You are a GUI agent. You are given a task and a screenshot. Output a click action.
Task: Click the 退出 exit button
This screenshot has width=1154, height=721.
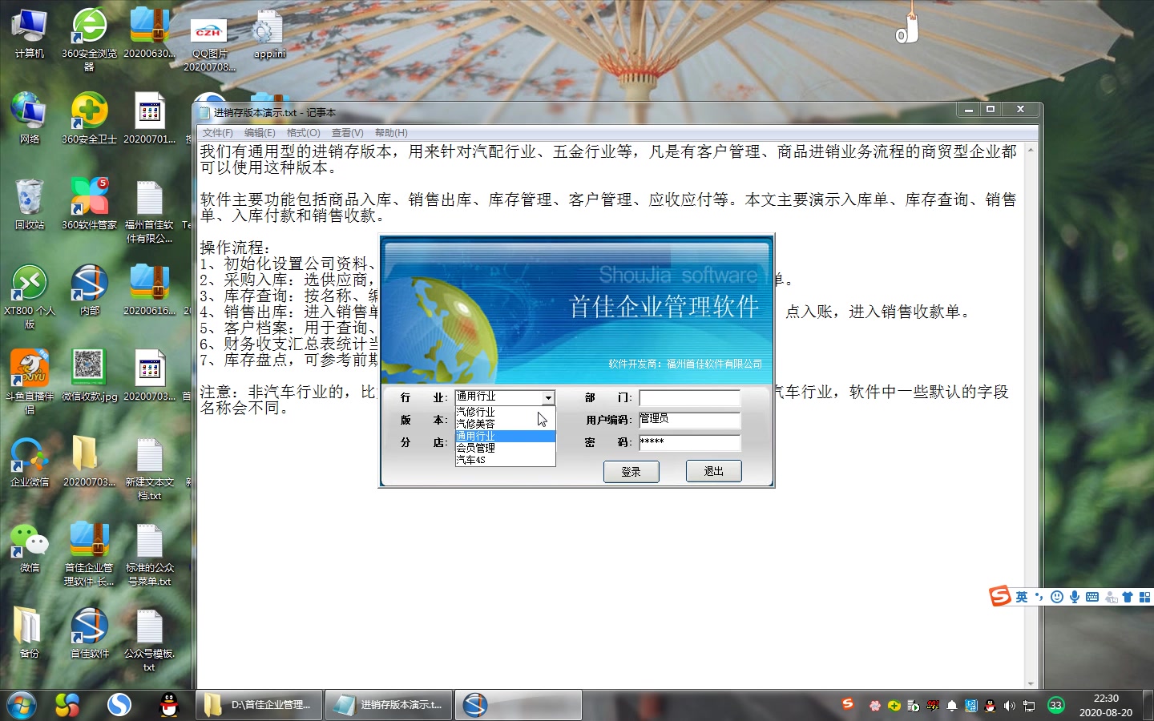713,471
